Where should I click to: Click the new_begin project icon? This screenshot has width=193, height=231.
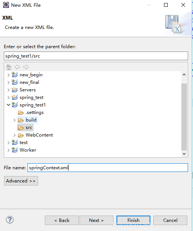click(x=15, y=75)
